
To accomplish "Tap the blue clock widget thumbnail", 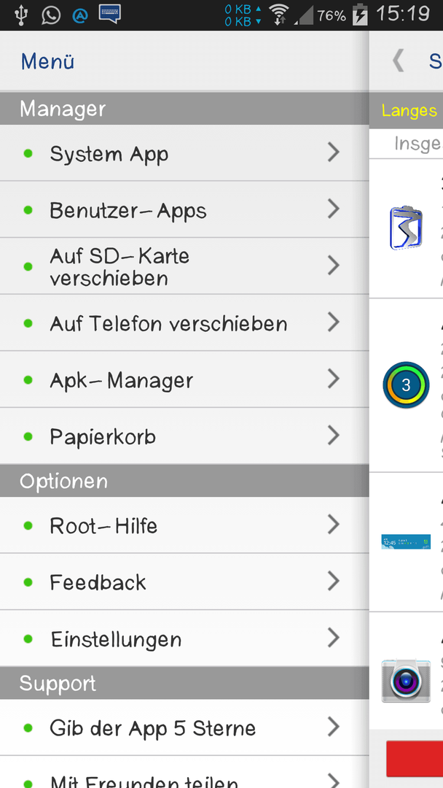I will pos(406,541).
